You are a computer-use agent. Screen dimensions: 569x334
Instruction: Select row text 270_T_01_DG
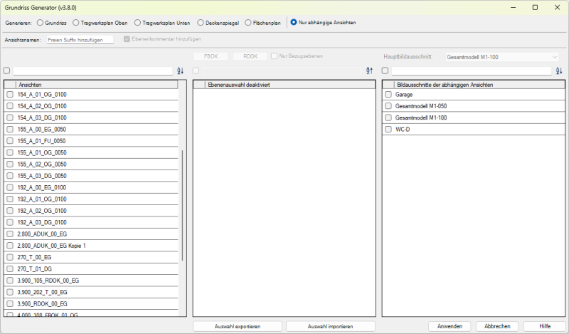34,269
